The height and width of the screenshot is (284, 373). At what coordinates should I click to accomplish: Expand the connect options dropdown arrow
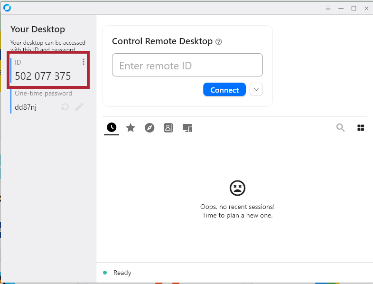coord(256,89)
